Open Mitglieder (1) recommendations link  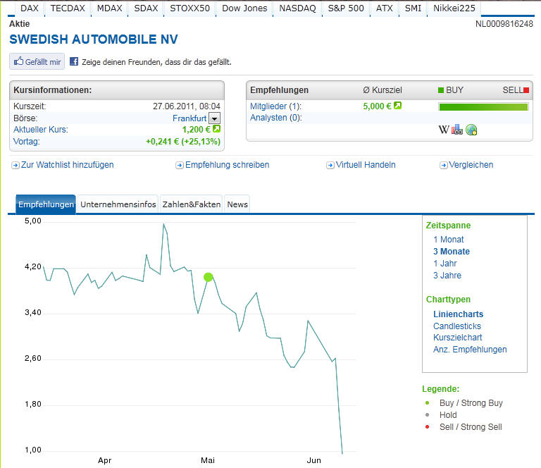point(275,106)
